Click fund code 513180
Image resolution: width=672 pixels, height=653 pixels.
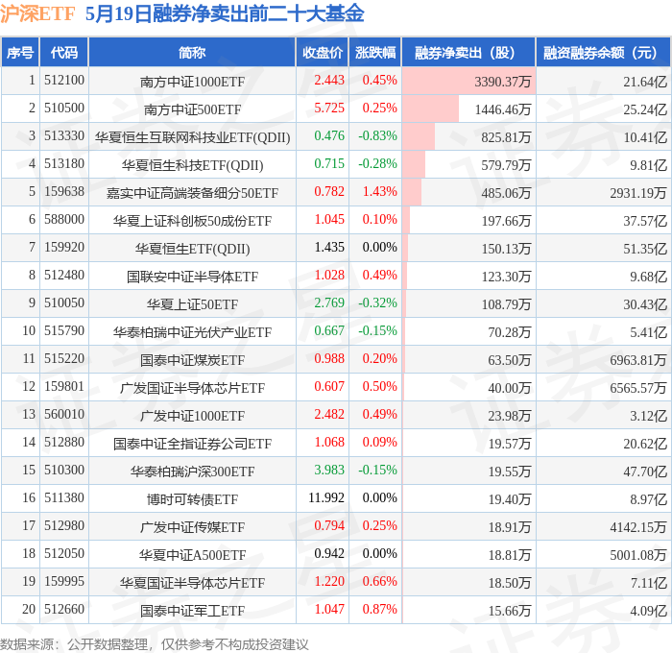point(64,164)
